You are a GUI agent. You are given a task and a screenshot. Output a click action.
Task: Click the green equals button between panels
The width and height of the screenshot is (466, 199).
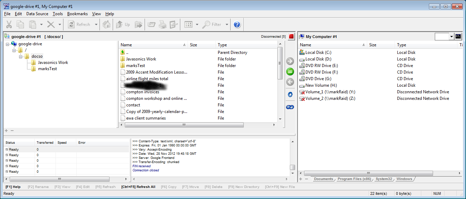[x=290, y=72]
